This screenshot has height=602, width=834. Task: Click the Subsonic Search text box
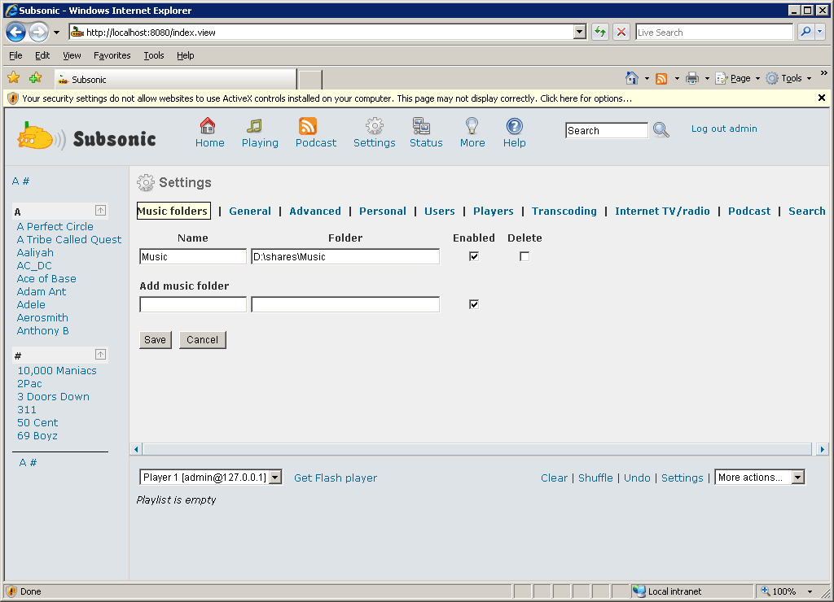(x=607, y=130)
